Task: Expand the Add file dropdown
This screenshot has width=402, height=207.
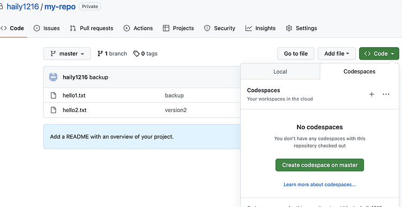Action: (337, 54)
